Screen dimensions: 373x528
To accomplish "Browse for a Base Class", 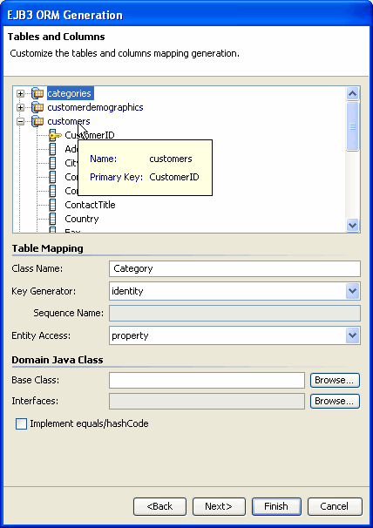I will [335, 380].
